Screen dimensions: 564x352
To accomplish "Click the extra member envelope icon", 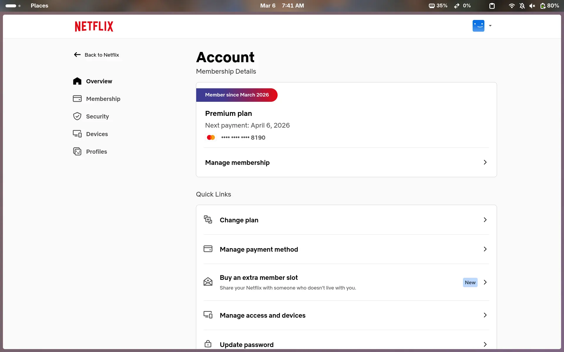I will click(x=208, y=282).
